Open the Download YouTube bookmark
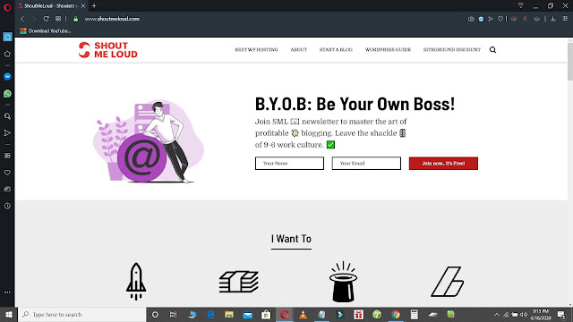 click(x=46, y=31)
